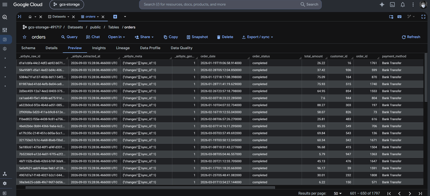The image size is (430, 196).
Task: Go to next results page
Action: click(x=410, y=193)
